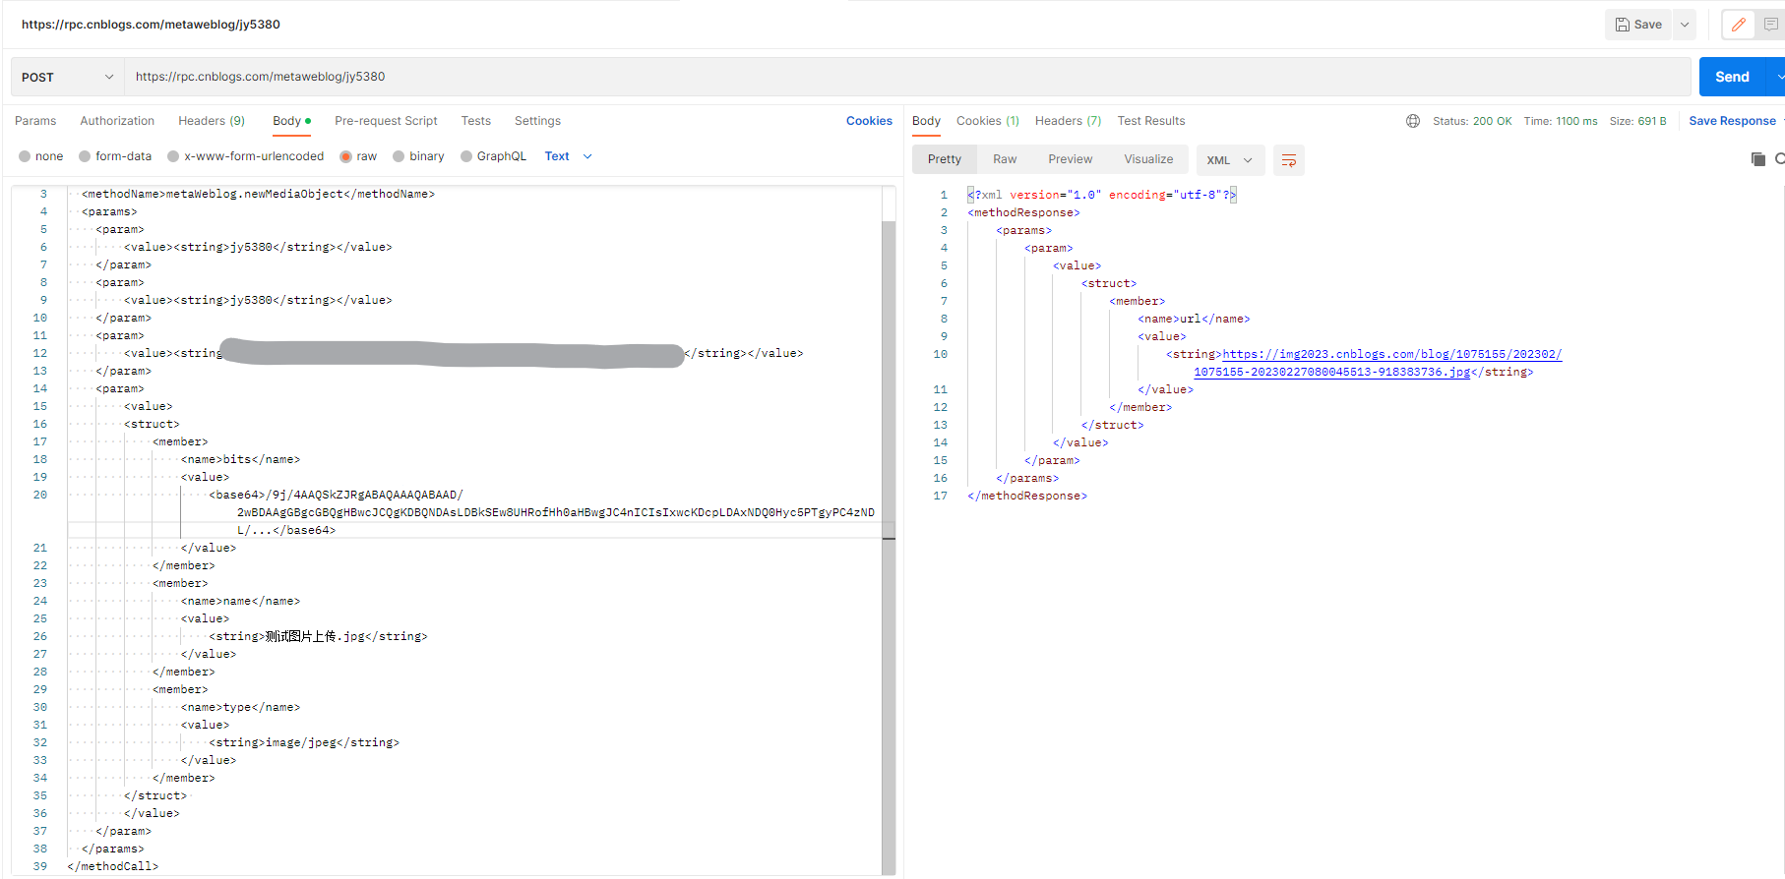1785x879 pixels.
Task: Copy response with the copy icon
Action: pyautogui.click(x=1758, y=159)
